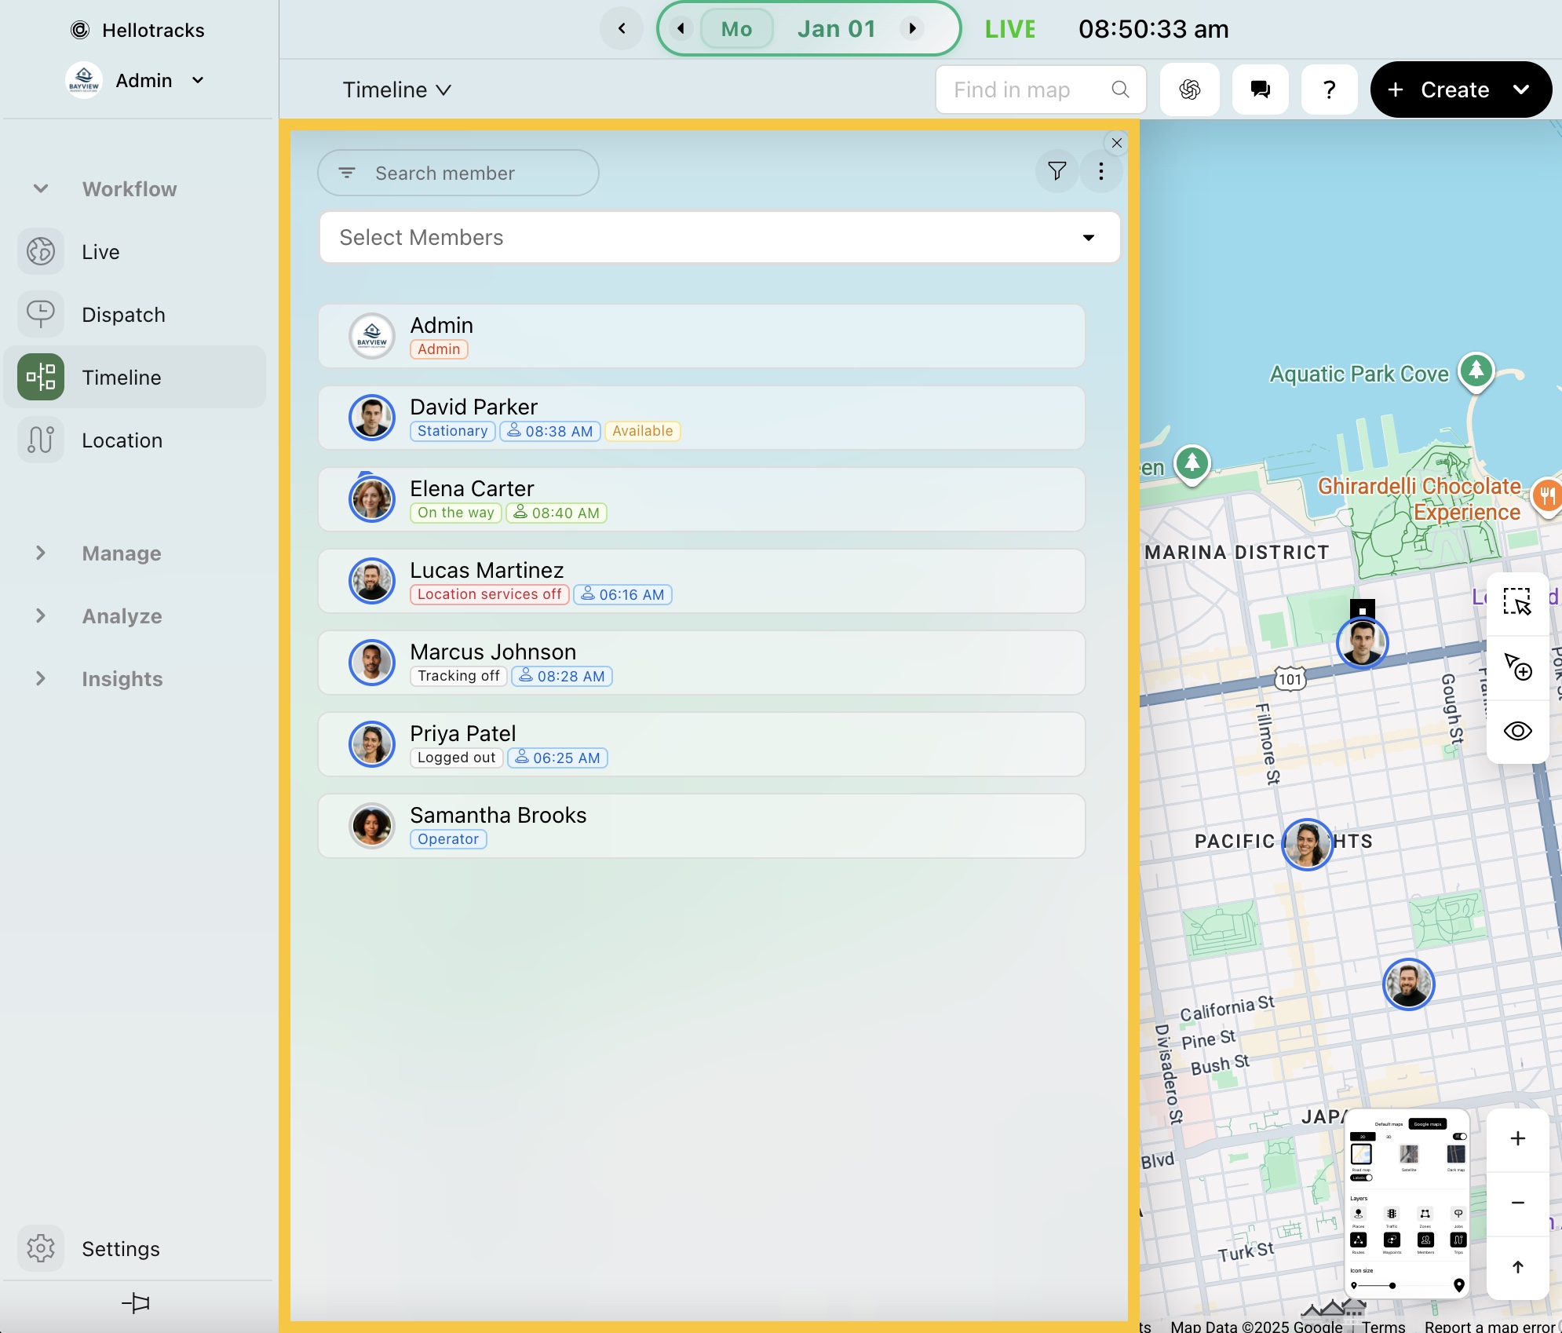Zoom in the map with plus
Screen dimensions: 1562x1333
point(1517,1138)
